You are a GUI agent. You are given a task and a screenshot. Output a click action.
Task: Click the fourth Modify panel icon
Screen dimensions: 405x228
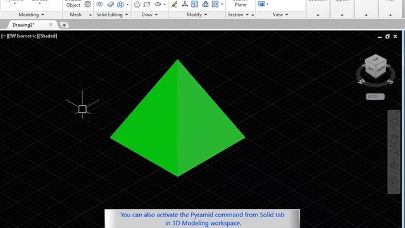205,4
